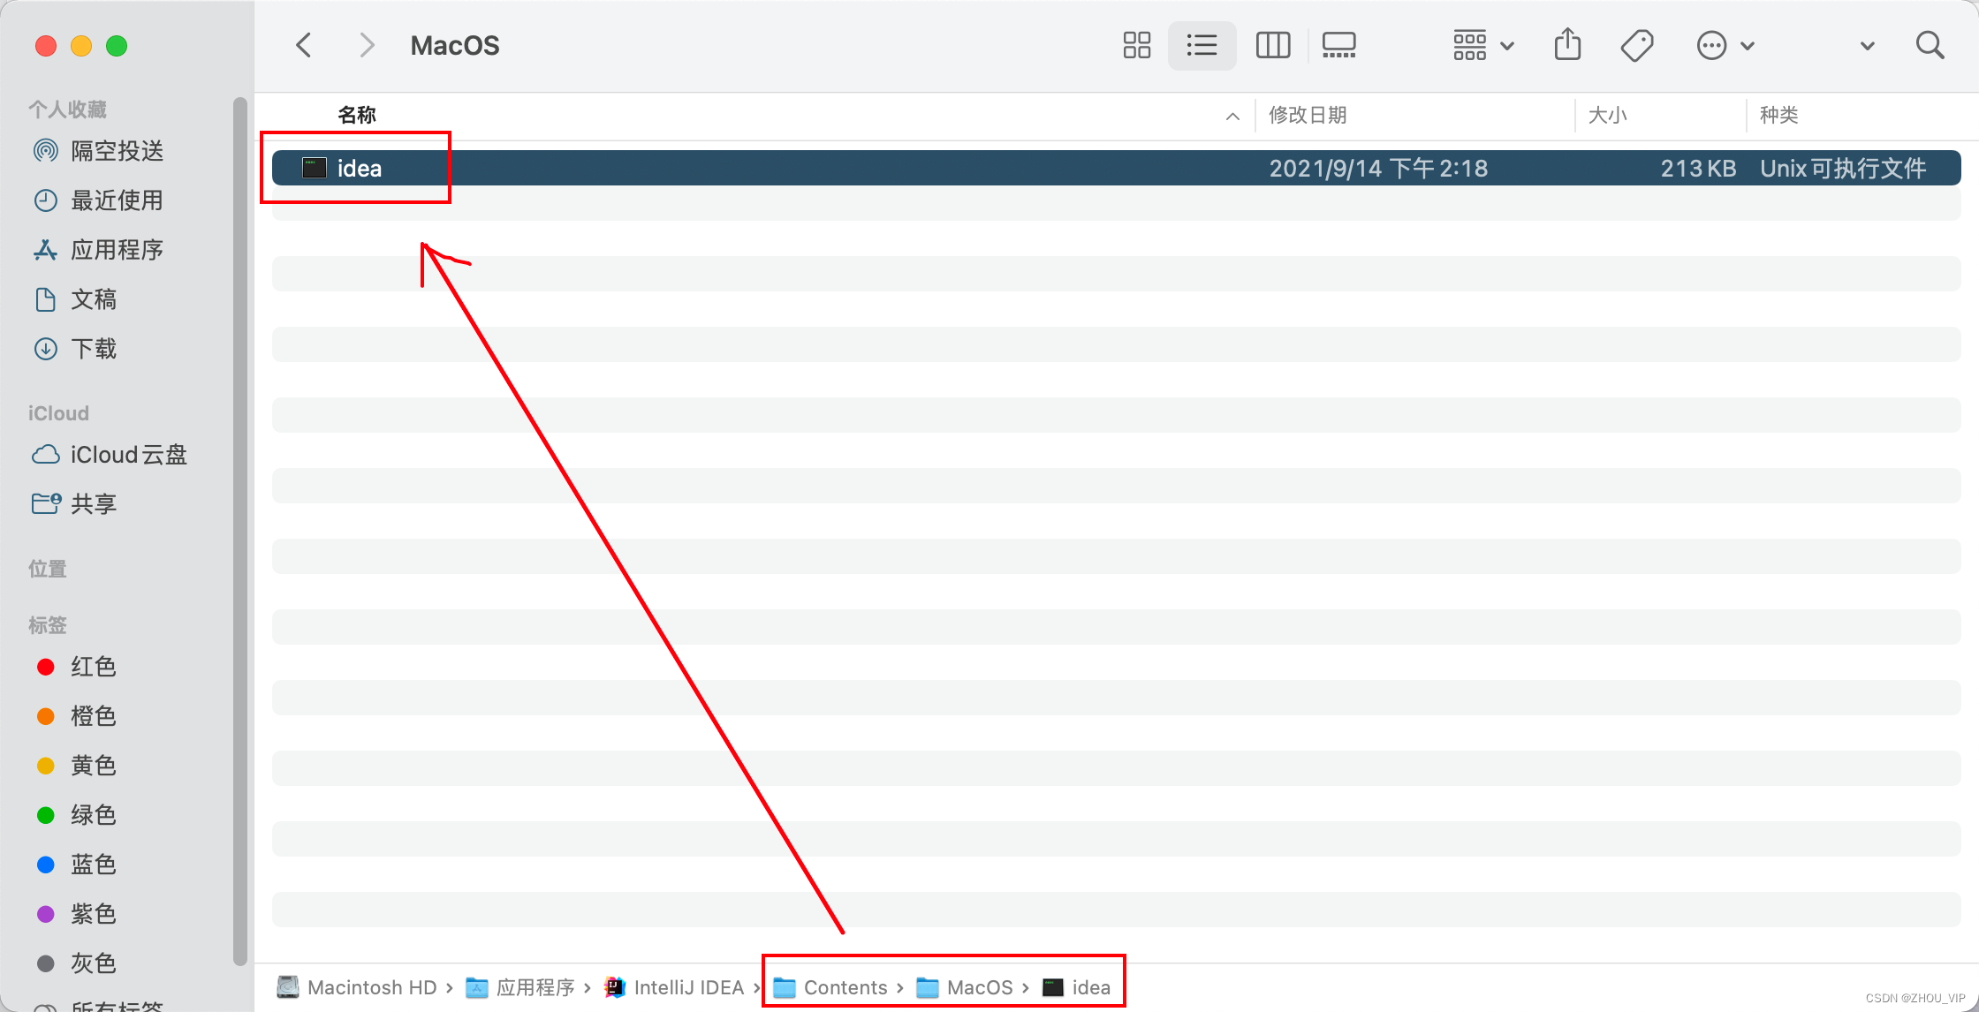Sort by 修改日期 column header
Screen dimensions: 1979x1012
(x=1308, y=115)
